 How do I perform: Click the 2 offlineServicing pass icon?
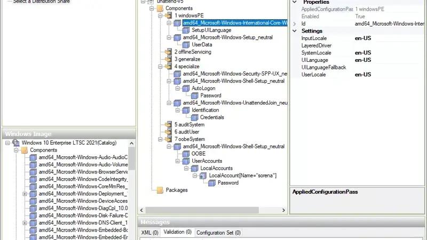click(169, 52)
